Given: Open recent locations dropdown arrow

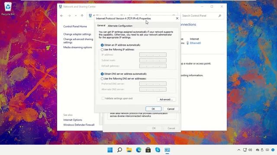Looking at the screenshot, I should click(76, 15).
